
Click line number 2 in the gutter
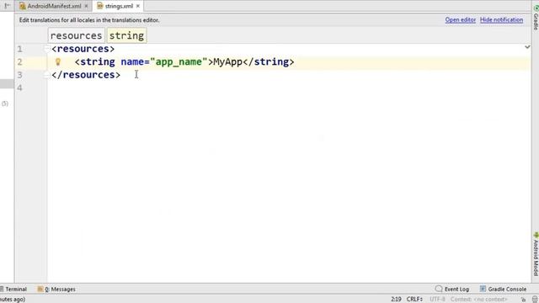click(19, 62)
